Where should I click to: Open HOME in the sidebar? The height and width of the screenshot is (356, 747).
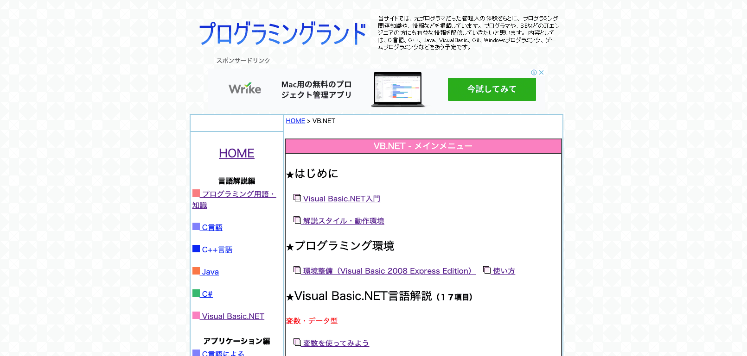[x=236, y=153]
